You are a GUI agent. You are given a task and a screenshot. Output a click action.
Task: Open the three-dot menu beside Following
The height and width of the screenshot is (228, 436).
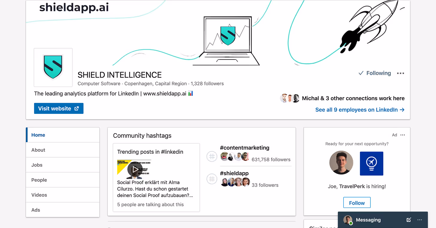click(x=400, y=73)
